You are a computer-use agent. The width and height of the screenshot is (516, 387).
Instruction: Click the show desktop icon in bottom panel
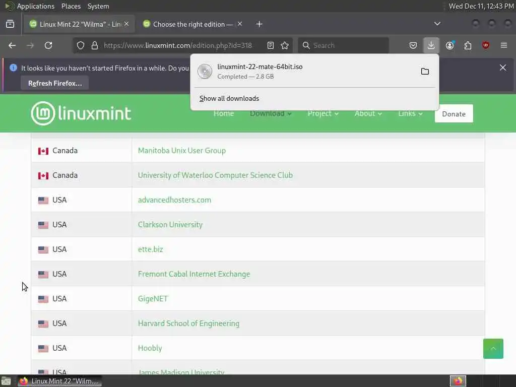coord(6,381)
